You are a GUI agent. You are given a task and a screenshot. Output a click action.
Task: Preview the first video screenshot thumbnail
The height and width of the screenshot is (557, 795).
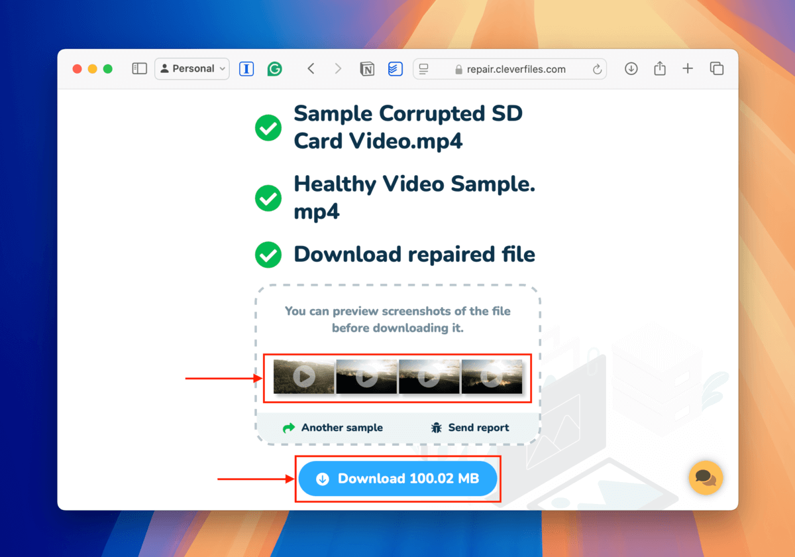point(303,377)
